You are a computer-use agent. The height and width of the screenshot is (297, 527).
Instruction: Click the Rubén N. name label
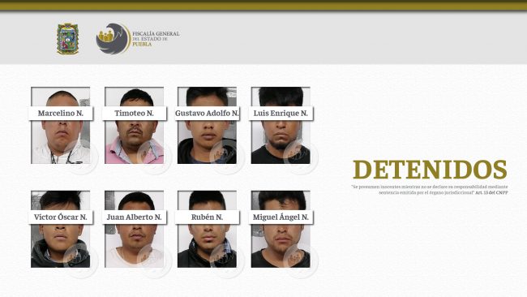(207, 217)
